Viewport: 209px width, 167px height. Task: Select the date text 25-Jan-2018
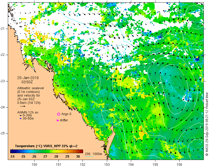[x=28, y=78]
